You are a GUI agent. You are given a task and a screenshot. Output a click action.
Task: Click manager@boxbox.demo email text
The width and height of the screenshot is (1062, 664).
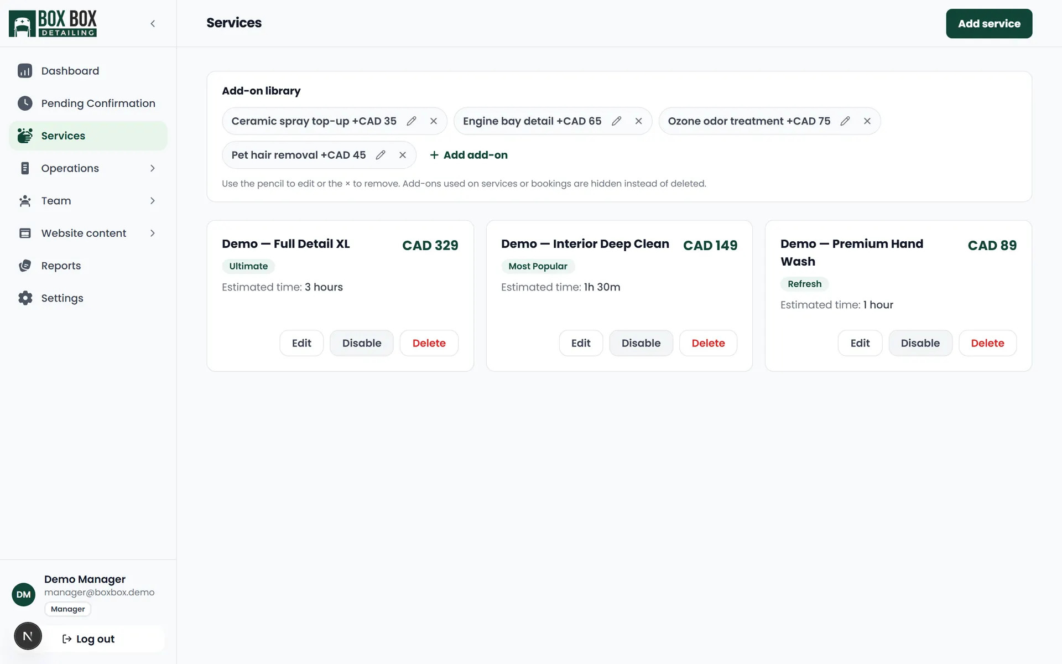point(100,592)
